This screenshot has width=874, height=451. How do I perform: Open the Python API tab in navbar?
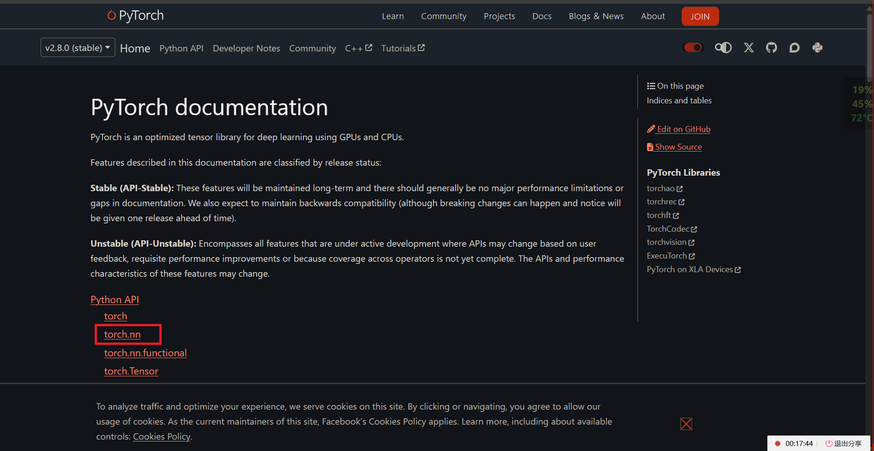pyautogui.click(x=181, y=48)
